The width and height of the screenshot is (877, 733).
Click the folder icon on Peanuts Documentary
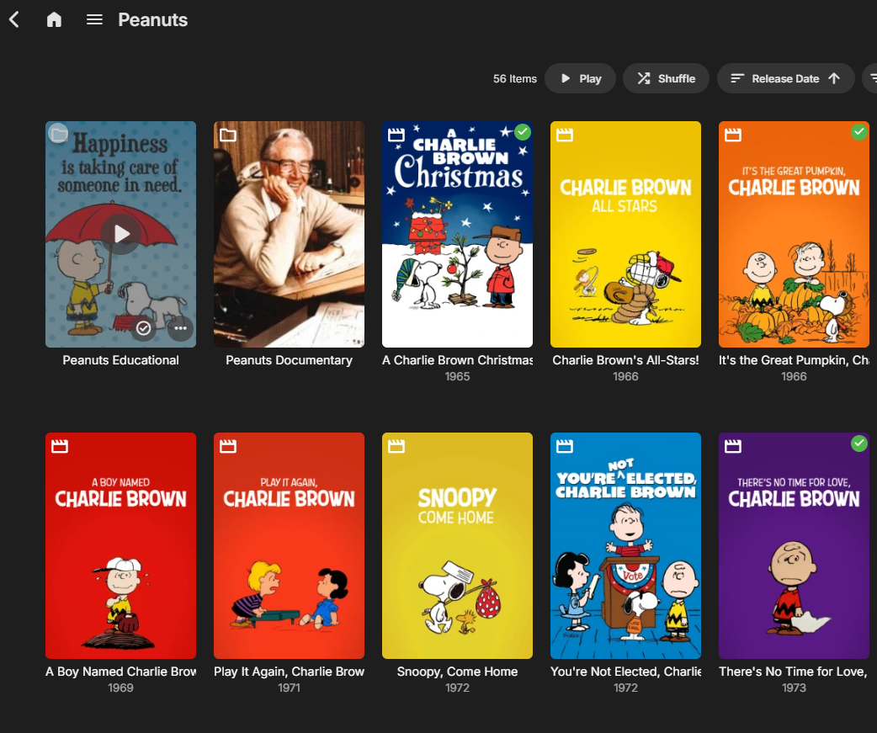tap(227, 135)
